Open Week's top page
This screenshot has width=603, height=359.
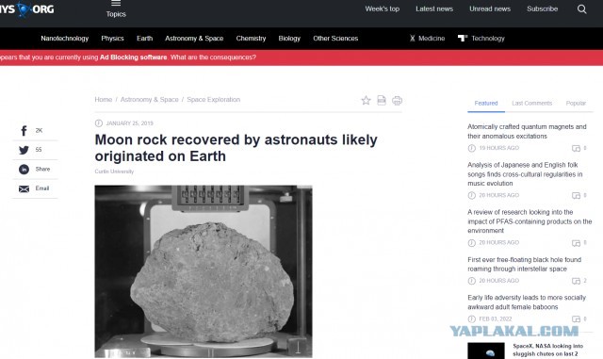[x=383, y=8]
